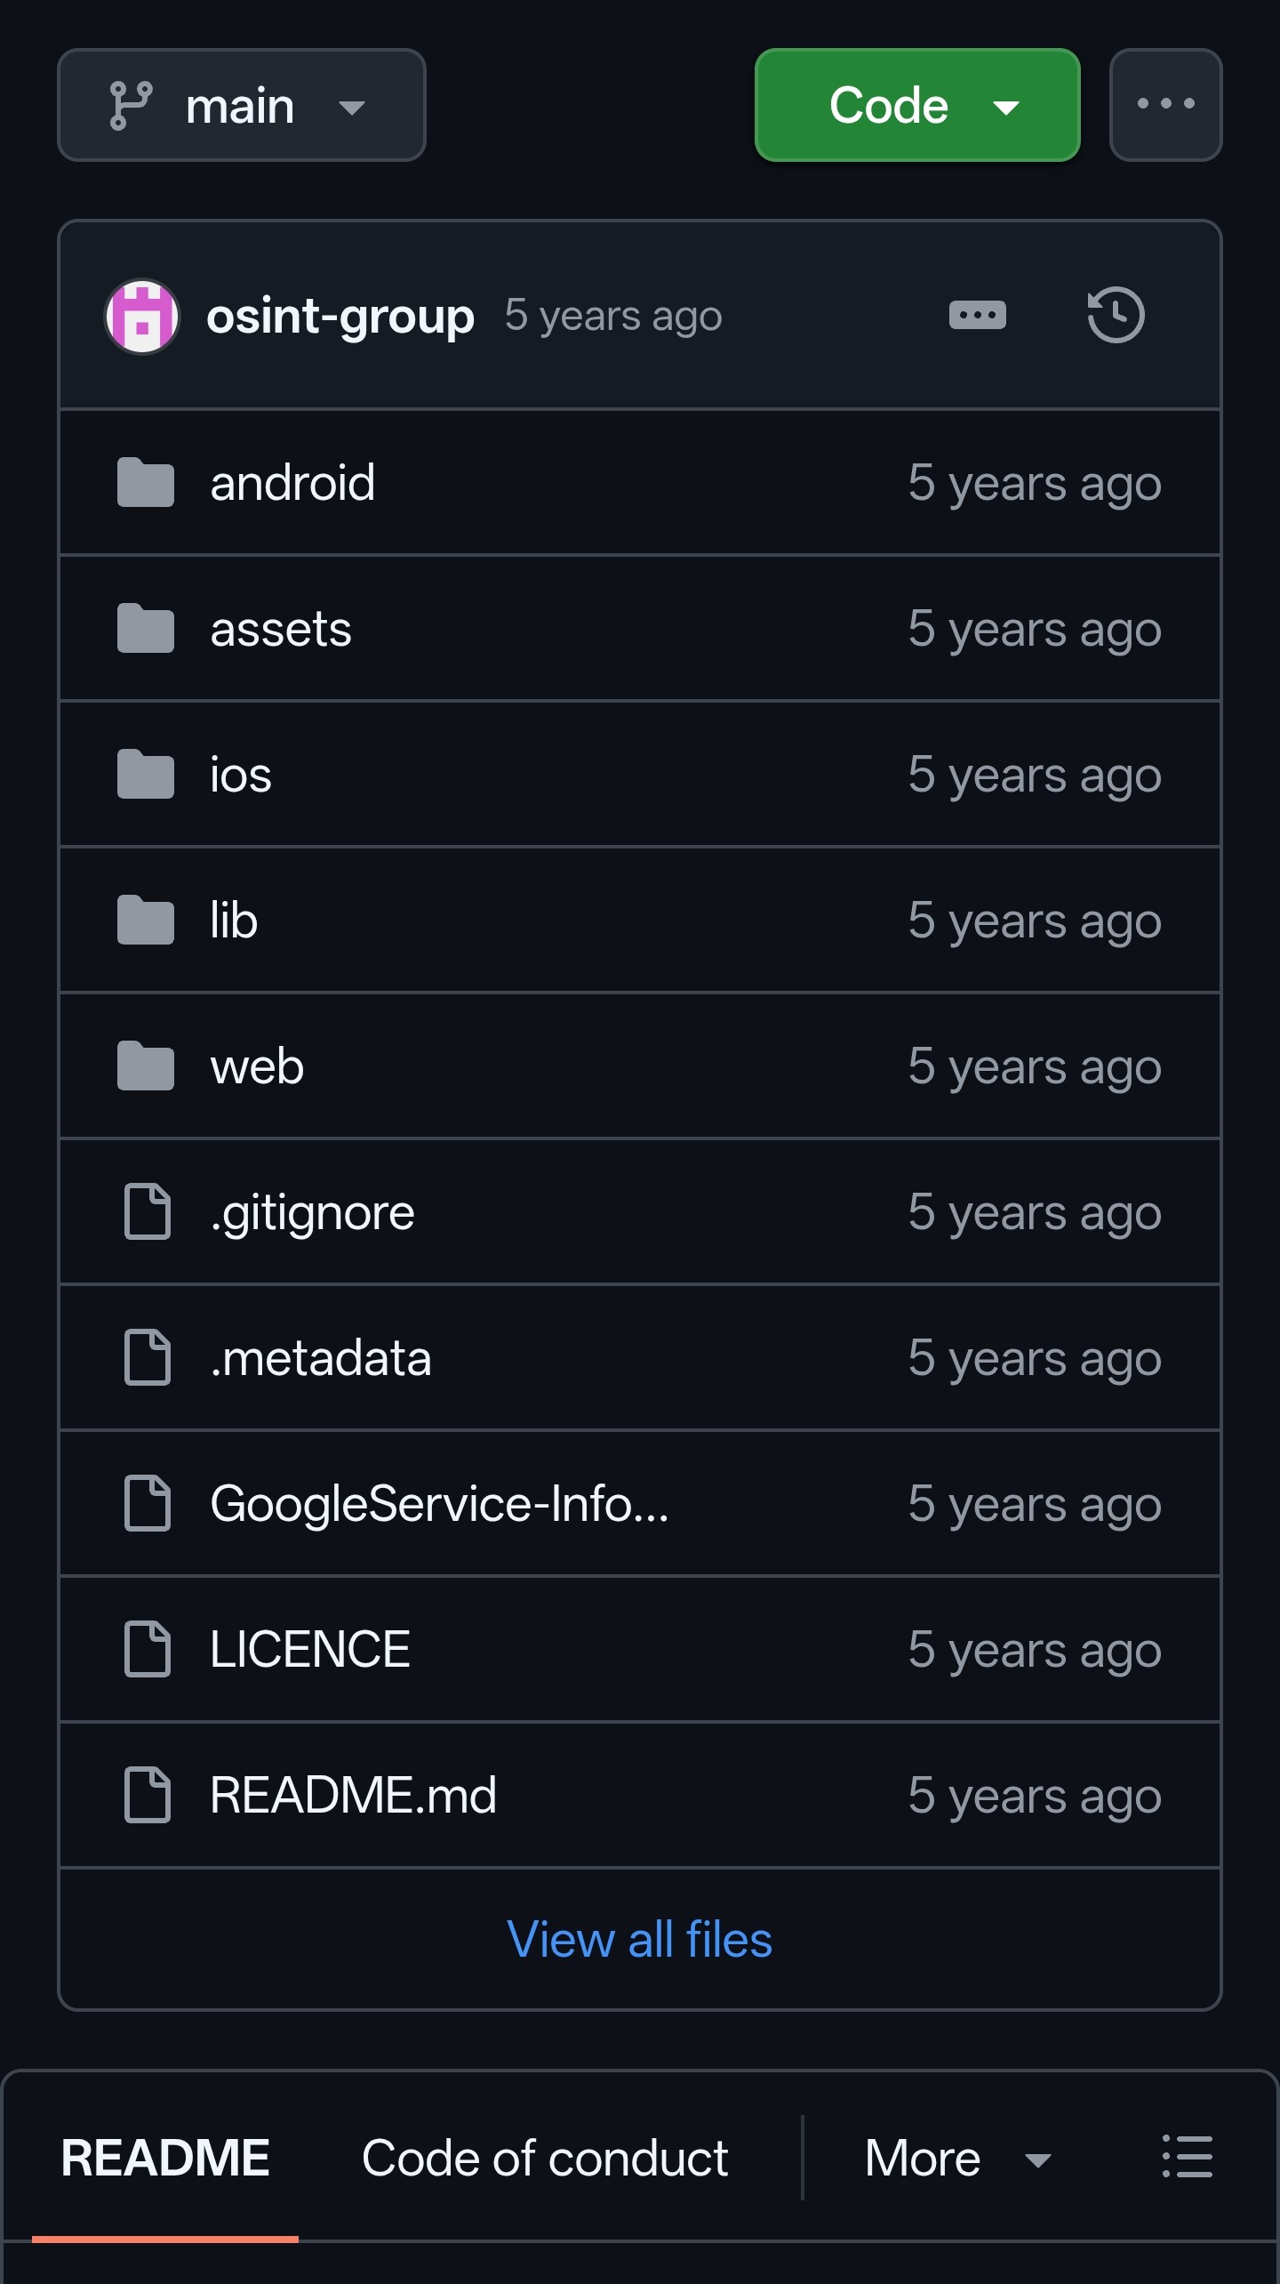Image resolution: width=1280 pixels, height=2284 pixels.
Task: Click the git branch icon
Action: tap(132, 105)
